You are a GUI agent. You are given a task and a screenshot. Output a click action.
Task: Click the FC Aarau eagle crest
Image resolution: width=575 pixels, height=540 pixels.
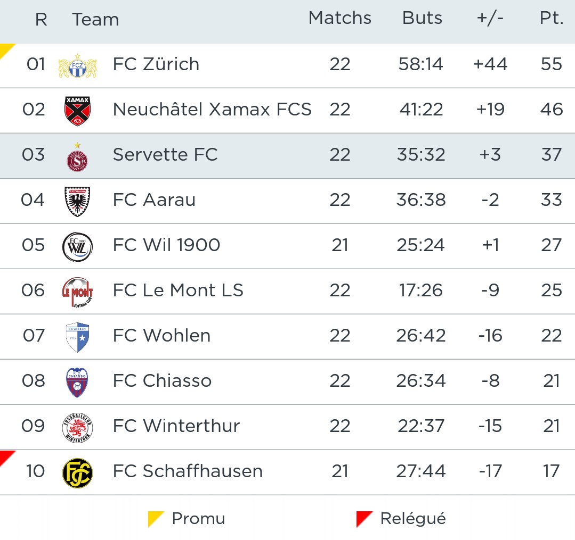[x=77, y=201]
